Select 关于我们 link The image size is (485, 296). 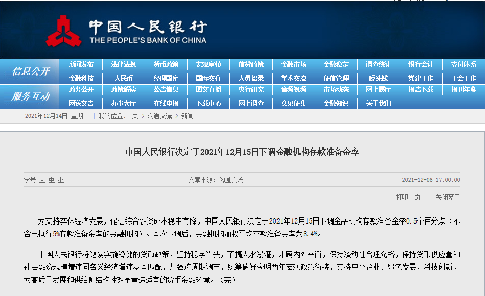pos(378,103)
